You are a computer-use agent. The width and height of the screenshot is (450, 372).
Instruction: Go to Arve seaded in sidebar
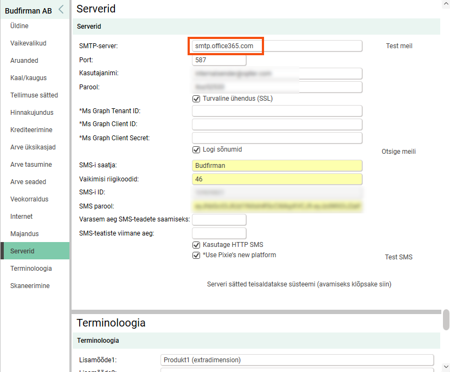[28, 182]
